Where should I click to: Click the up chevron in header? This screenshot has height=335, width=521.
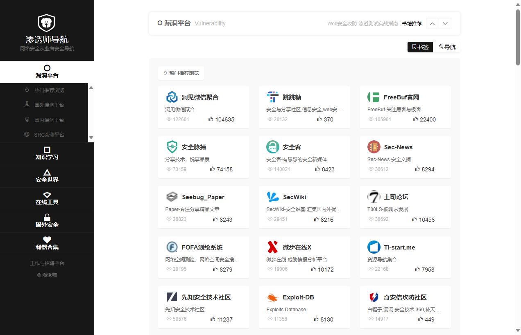432,24
